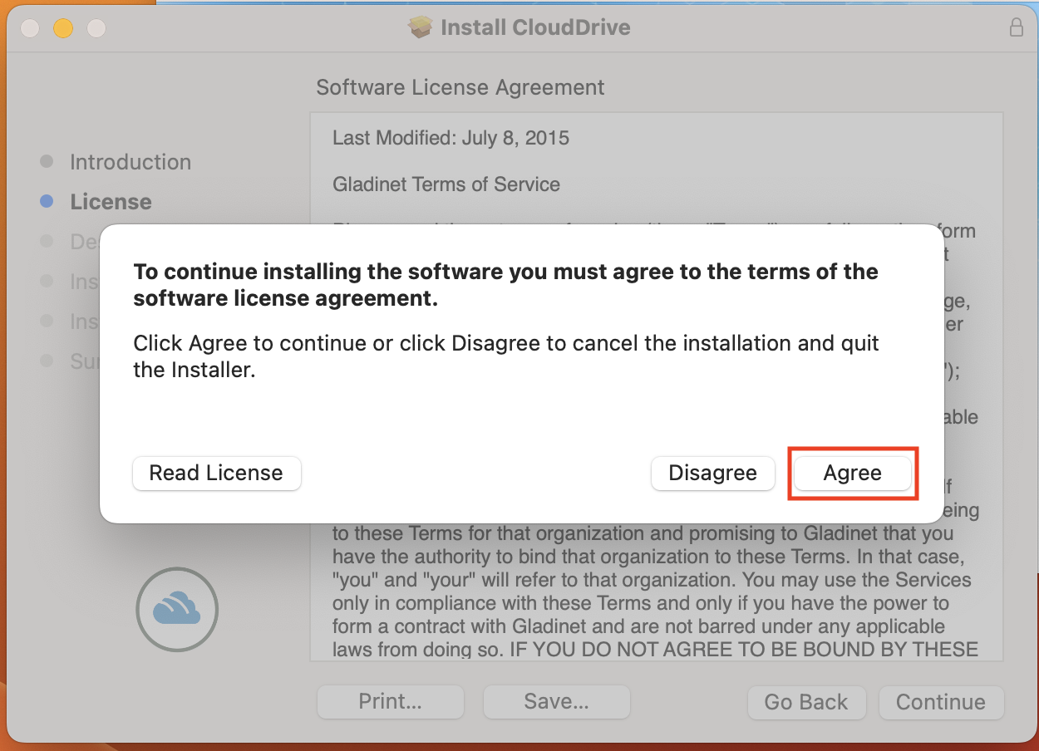
Task: Select the Introduction step in sidebar
Action: pos(130,162)
